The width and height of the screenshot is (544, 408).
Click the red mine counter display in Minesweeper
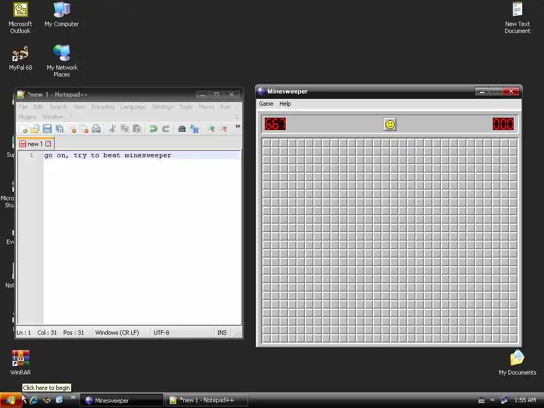click(275, 124)
